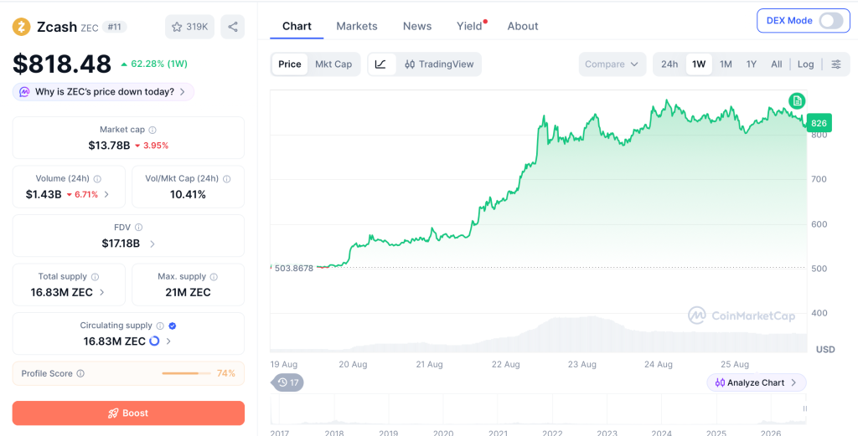858x436 pixels.
Task: Open the TradingView candlestick chart
Action: (x=439, y=64)
